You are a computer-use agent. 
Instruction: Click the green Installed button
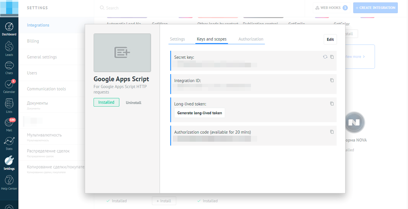(106, 102)
